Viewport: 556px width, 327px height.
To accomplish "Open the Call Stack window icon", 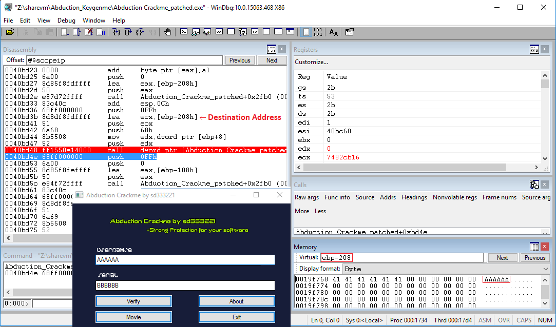I will pyautogui.click(x=242, y=31).
